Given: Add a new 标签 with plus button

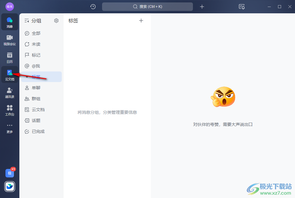Looking at the screenshot, I should click(x=141, y=21).
